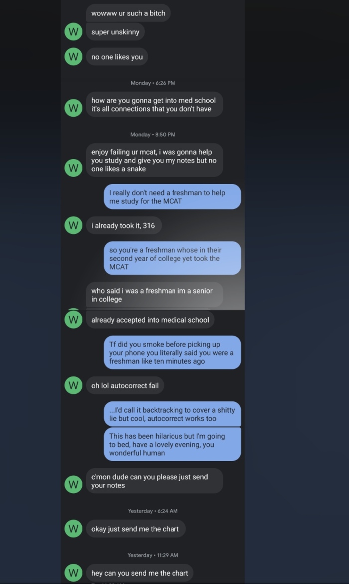The height and width of the screenshot is (584, 349).
Task: Tap avatar beside "already accepted into medical school"
Action: pos(73,320)
